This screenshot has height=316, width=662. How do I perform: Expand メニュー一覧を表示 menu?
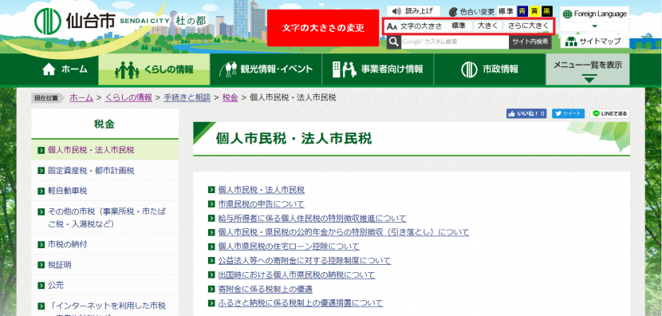click(x=588, y=69)
